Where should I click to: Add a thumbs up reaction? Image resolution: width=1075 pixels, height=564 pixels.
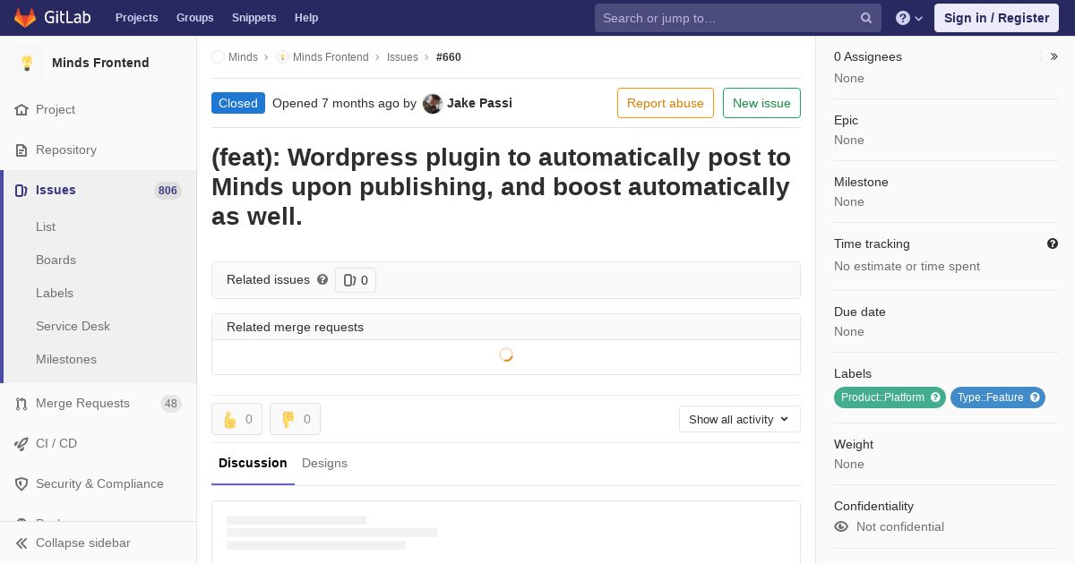coord(236,419)
